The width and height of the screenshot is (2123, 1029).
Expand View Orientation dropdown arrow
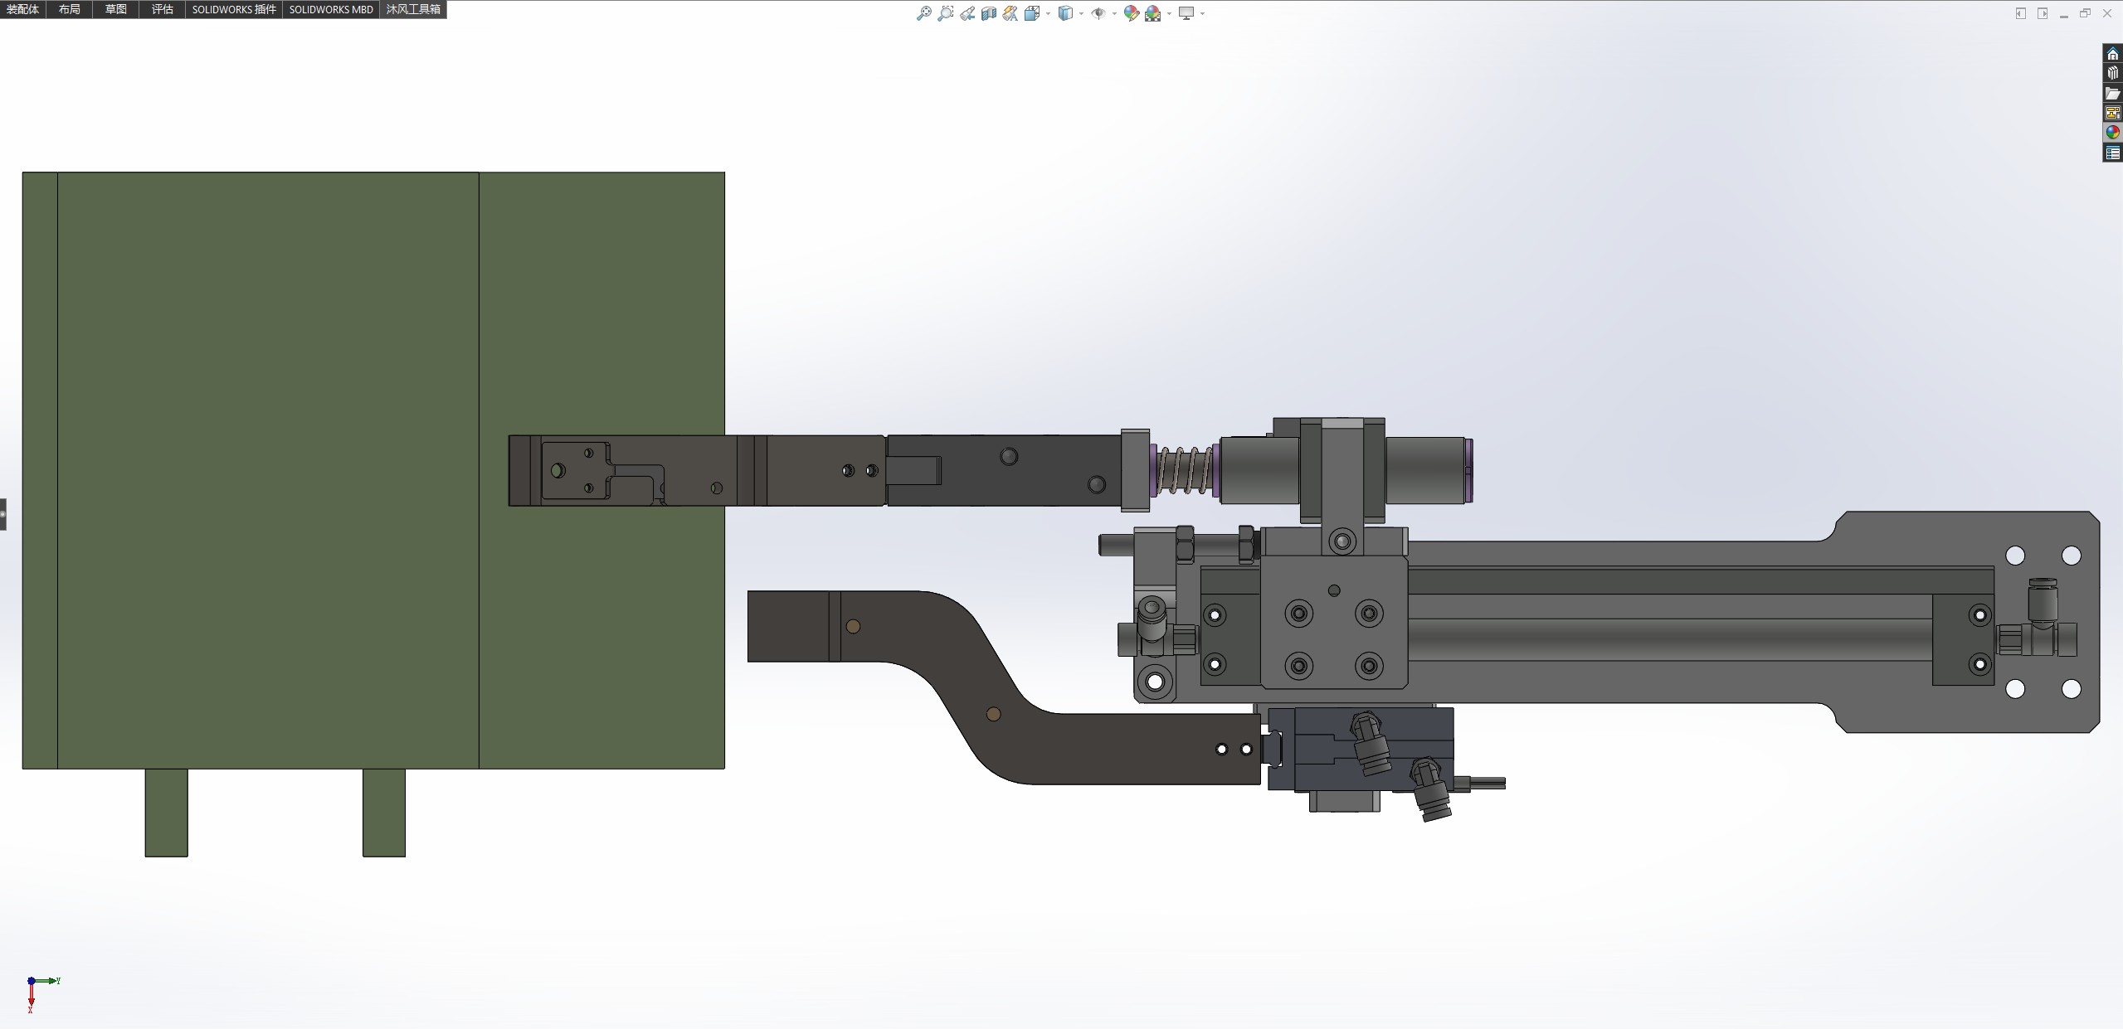pos(1048,13)
